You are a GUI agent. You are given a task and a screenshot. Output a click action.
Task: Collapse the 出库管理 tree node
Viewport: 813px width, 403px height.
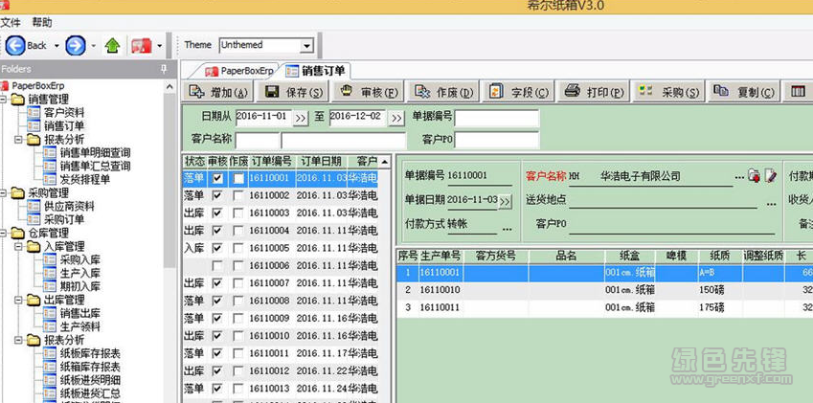click(x=19, y=300)
